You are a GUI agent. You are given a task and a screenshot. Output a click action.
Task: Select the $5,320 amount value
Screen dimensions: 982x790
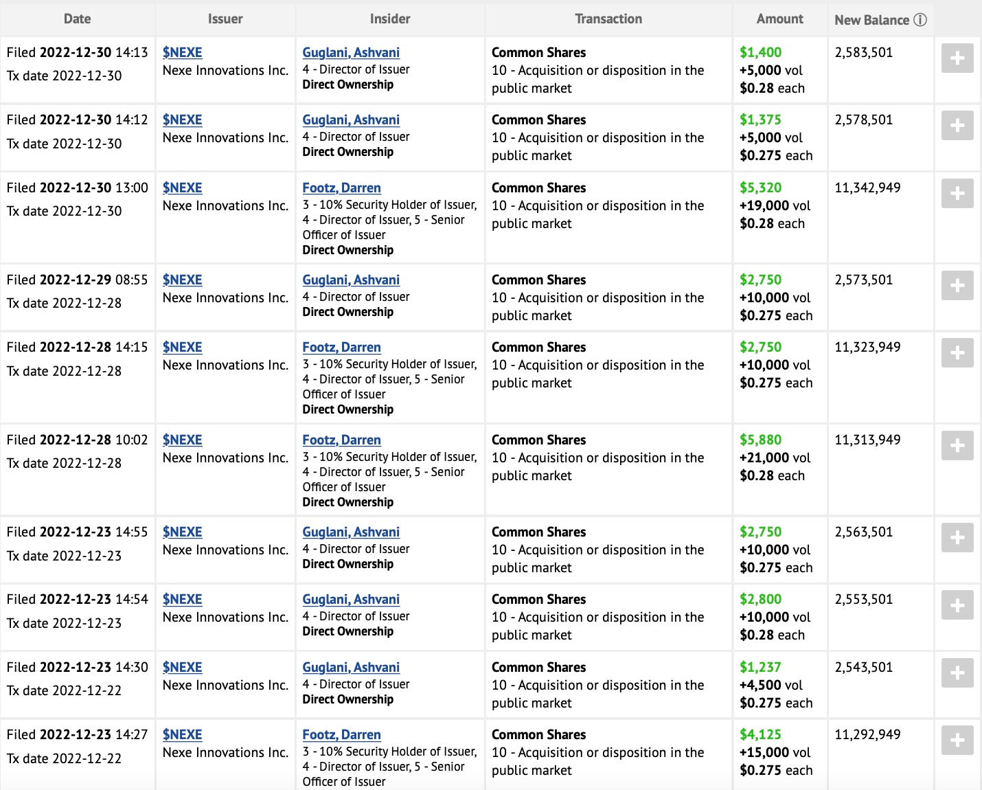pyautogui.click(x=760, y=188)
